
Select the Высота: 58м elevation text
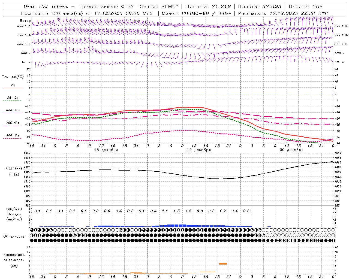[305, 7]
